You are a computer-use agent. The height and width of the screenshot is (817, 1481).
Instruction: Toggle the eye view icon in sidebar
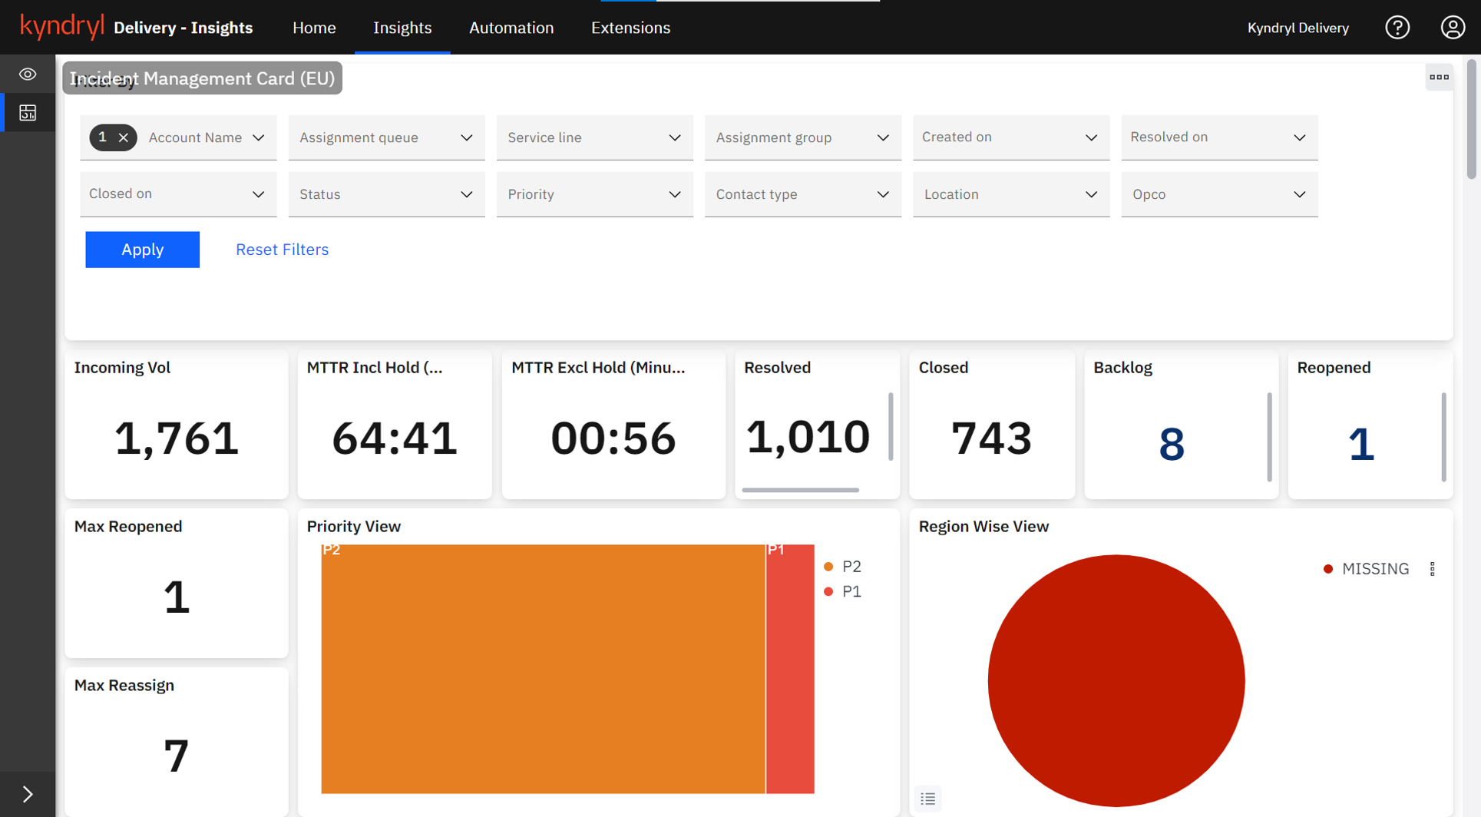(28, 74)
